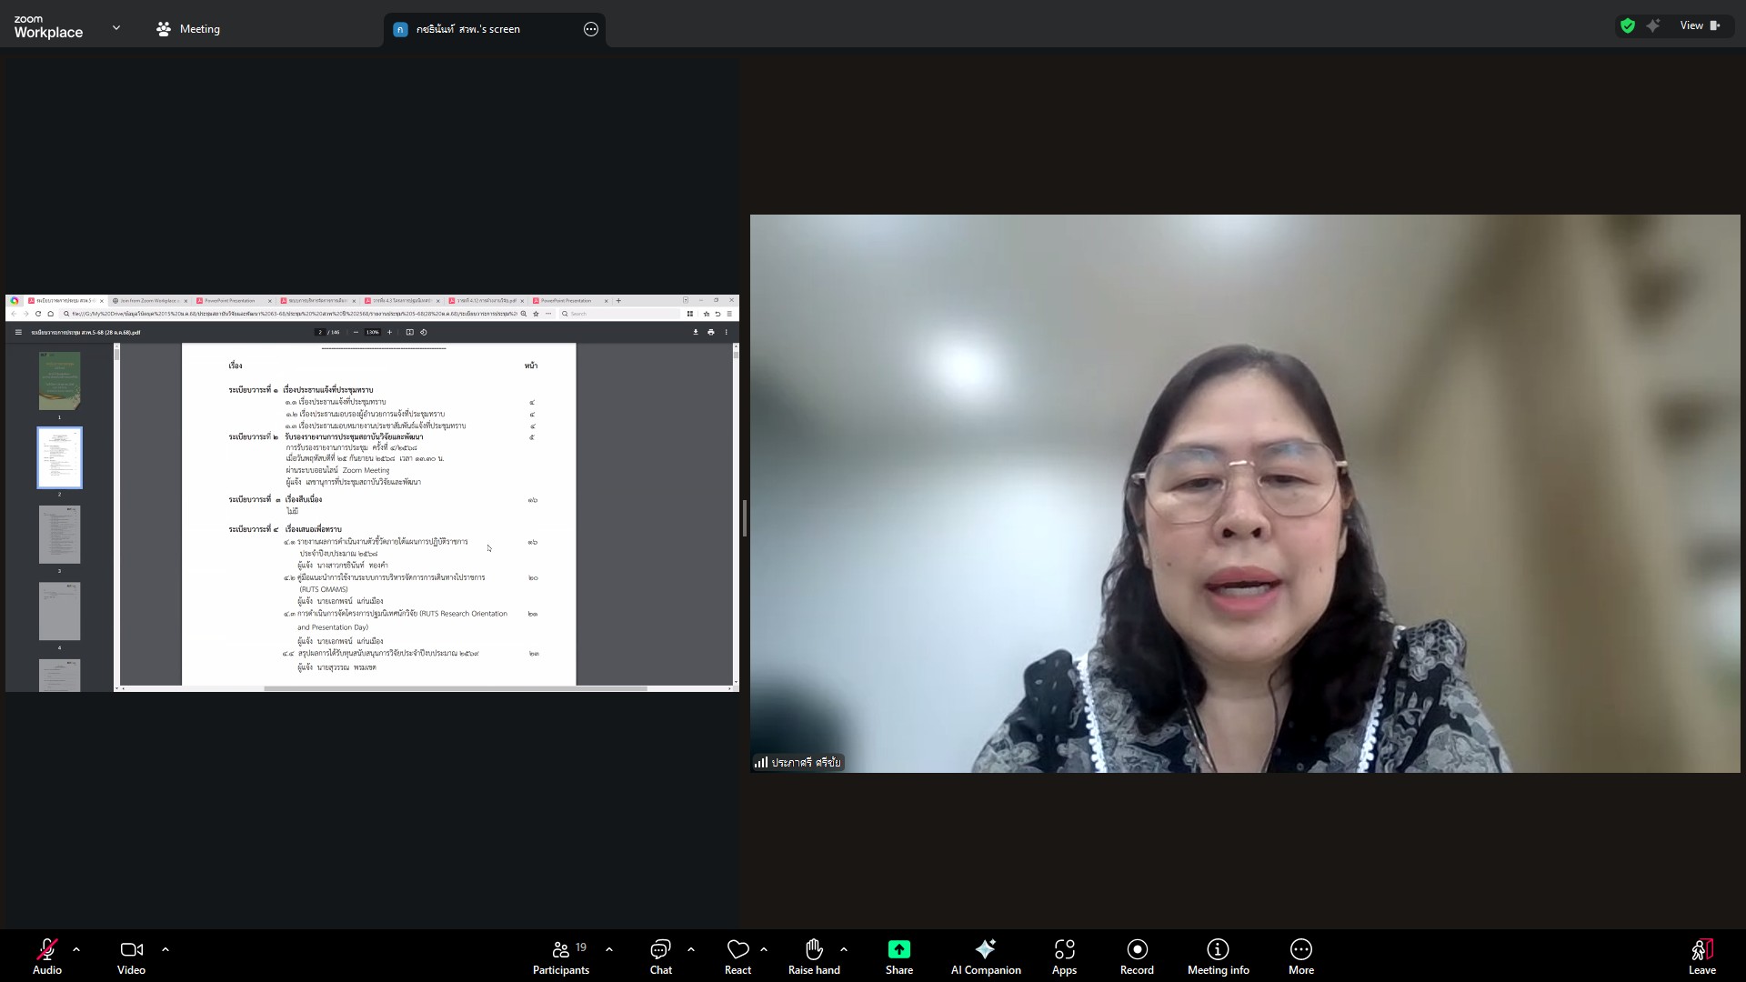Start recording with the Record button

click(1137, 956)
